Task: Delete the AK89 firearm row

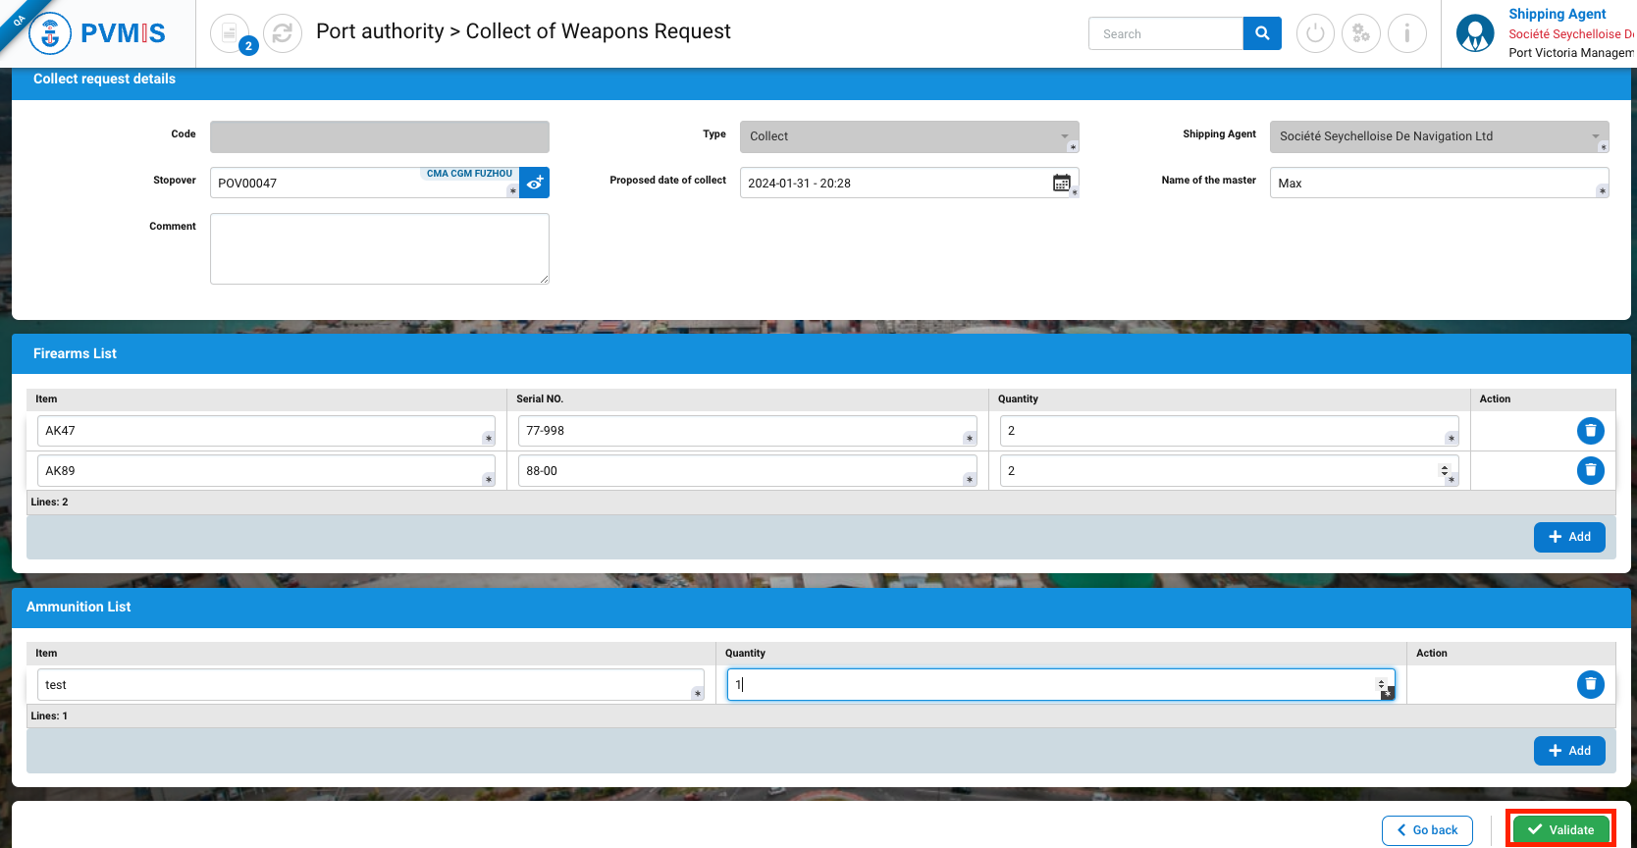Action: pyautogui.click(x=1590, y=471)
